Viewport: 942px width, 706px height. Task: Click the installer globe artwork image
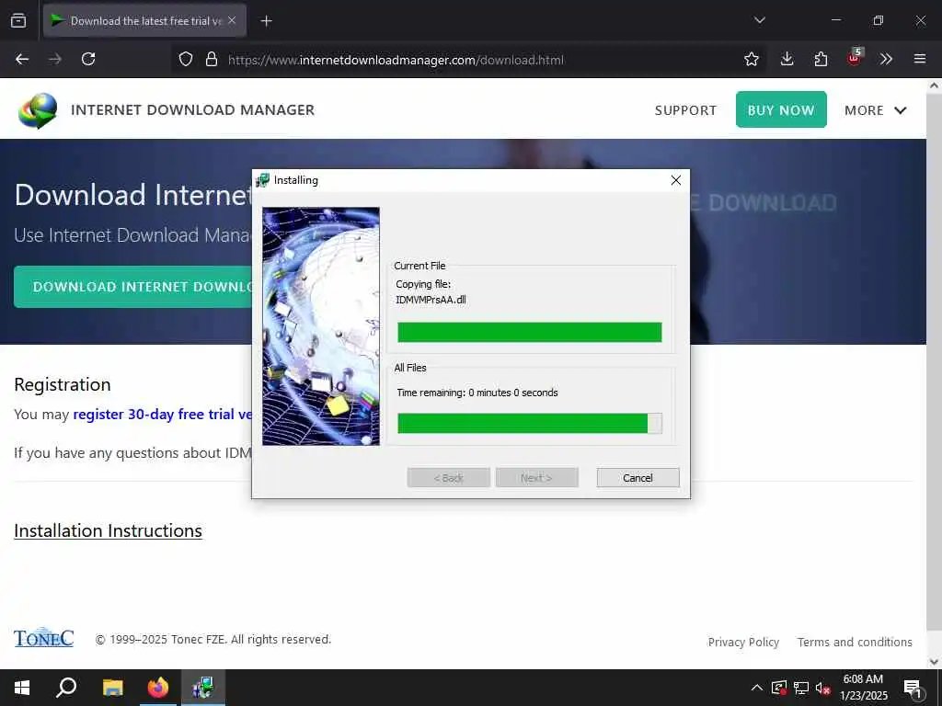tap(321, 326)
